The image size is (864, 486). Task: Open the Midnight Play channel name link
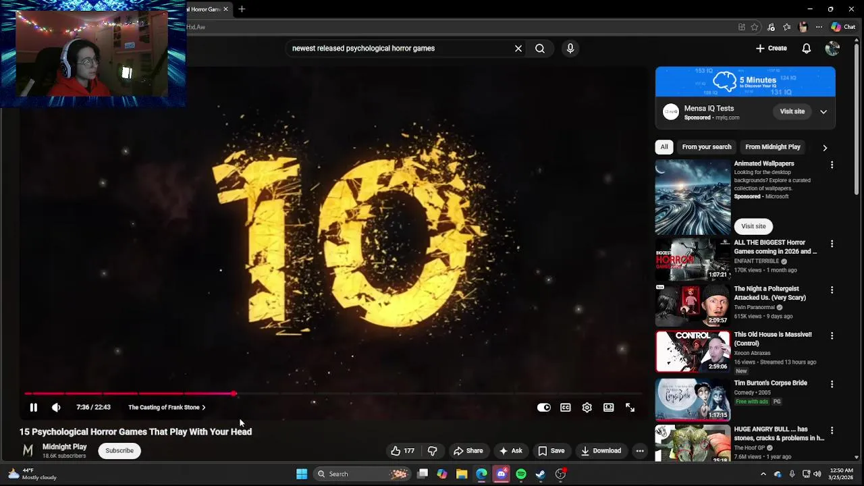65,447
